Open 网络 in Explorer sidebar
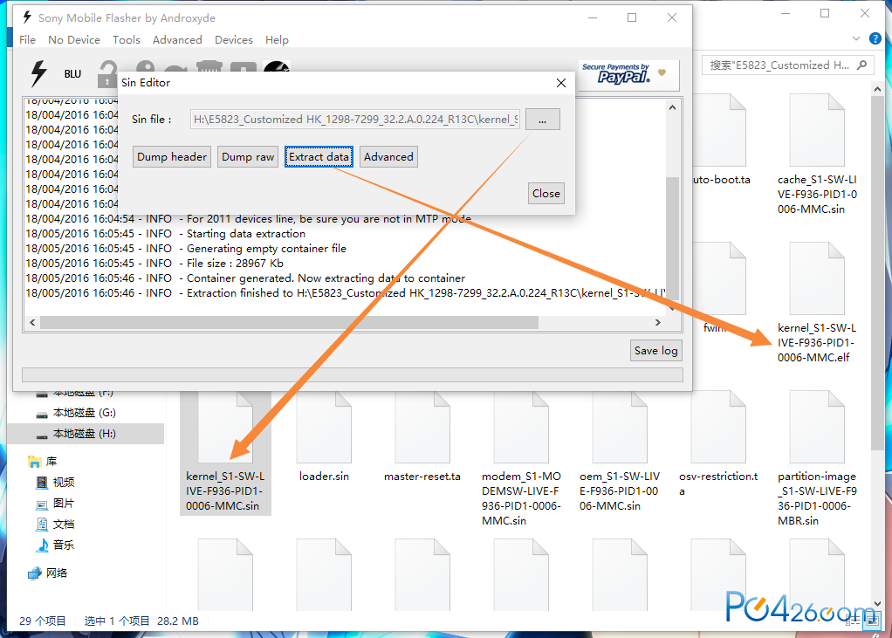 pos(48,573)
